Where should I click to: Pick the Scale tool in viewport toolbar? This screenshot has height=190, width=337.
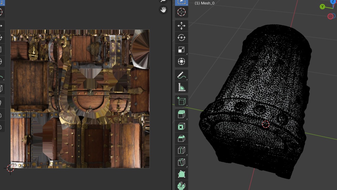click(x=181, y=50)
